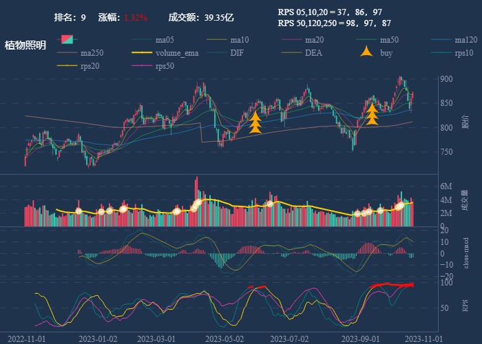Toggle the DEA indicator legend item
The image size is (482, 344).
point(313,52)
